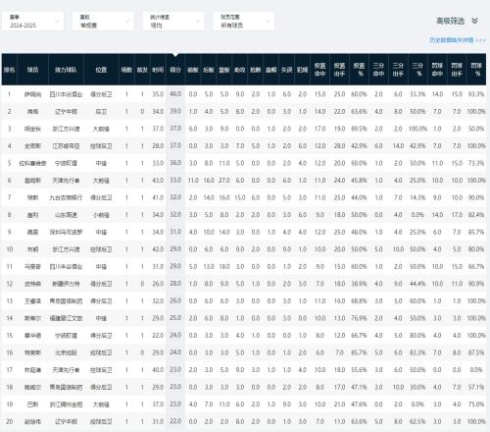
Task: Sort table by 罚球出手 column header
Action: (x=457, y=70)
